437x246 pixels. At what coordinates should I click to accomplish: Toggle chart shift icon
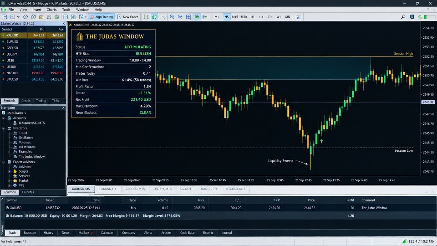pos(205,17)
